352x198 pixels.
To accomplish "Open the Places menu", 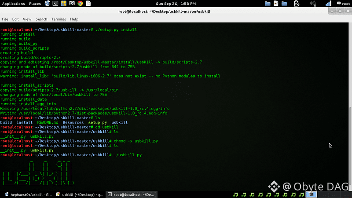I will 35,4.
